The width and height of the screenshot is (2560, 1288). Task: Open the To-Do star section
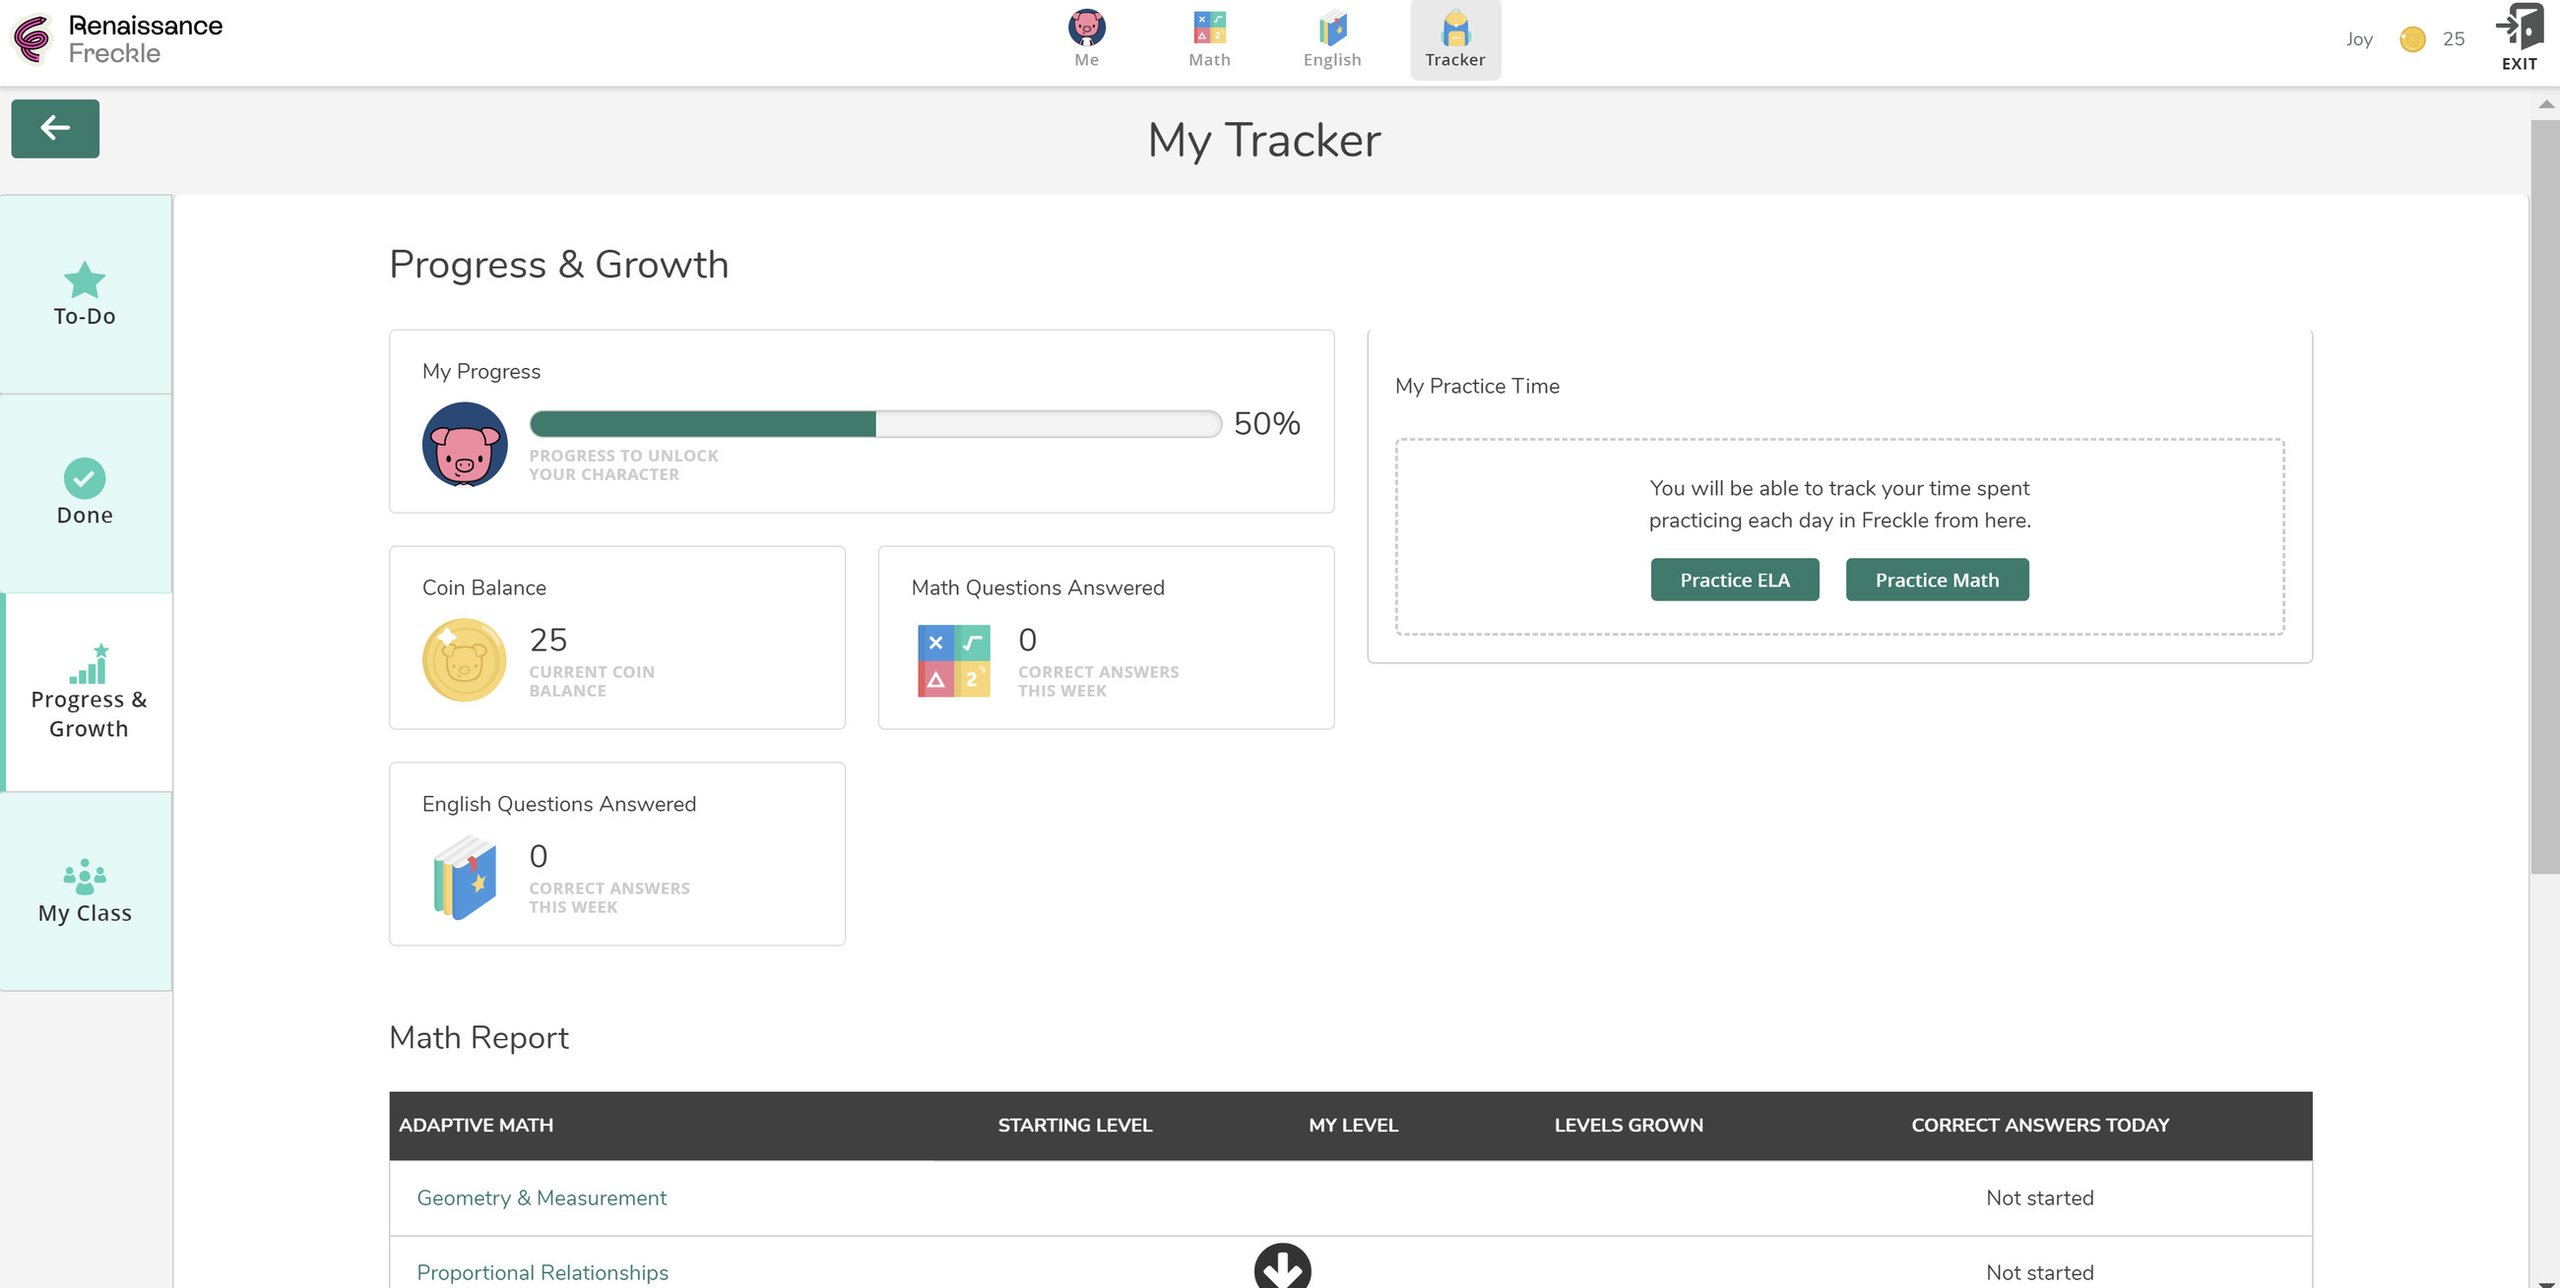tap(86, 294)
